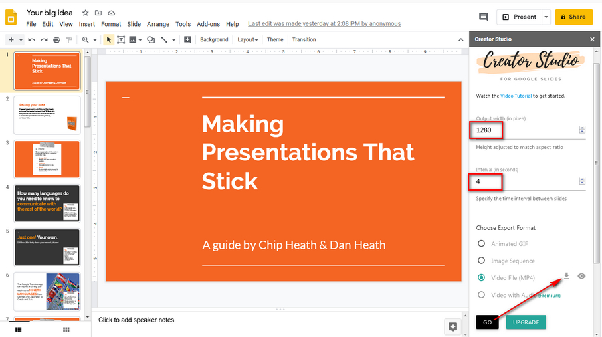Select the "Selling your idea" slide thumbnail
The width and height of the screenshot is (602, 337).
click(x=47, y=115)
